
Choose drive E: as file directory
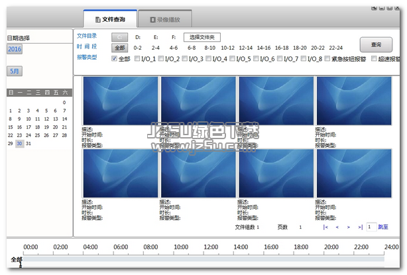point(156,37)
